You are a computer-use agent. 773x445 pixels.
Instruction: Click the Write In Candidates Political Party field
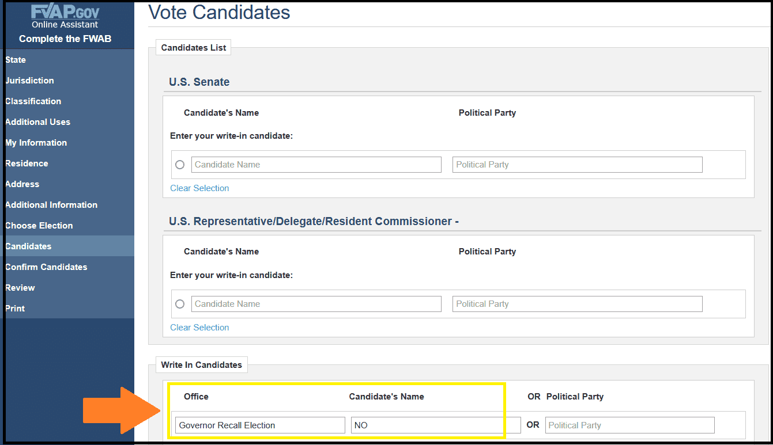click(630, 425)
